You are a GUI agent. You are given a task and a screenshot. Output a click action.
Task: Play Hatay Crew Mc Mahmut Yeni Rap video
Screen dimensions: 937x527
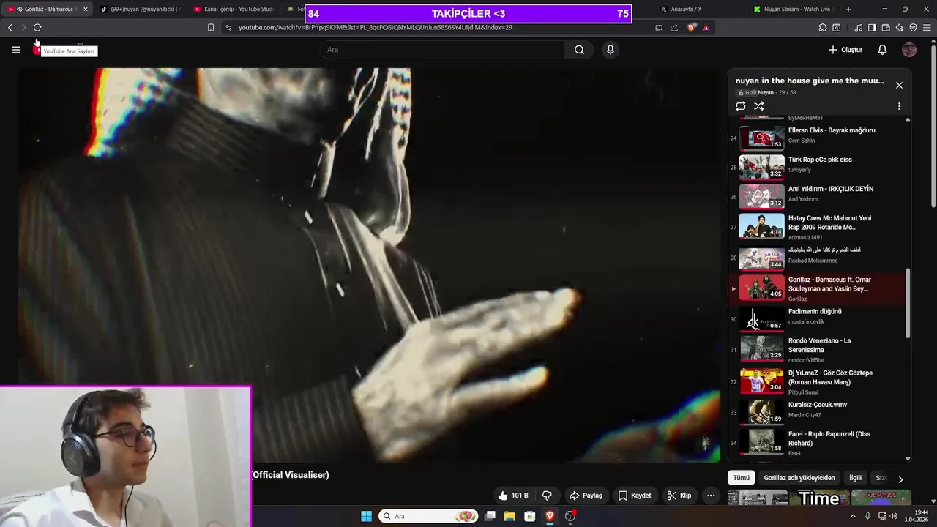coord(818,227)
